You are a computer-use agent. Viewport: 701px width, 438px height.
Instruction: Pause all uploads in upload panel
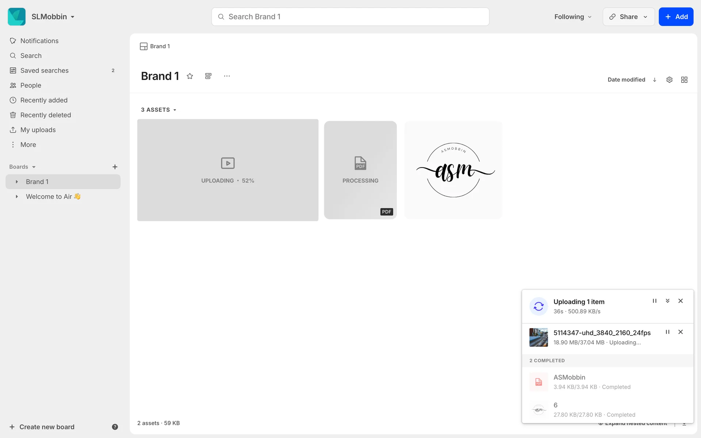tap(654, 301)
